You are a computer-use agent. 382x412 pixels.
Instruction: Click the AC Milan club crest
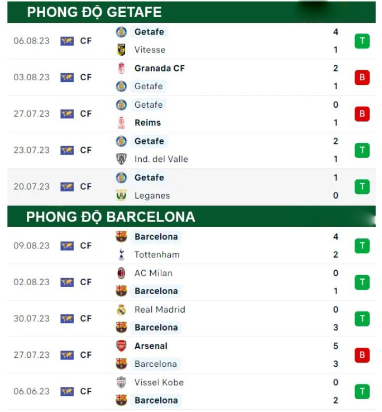(121, 273)
